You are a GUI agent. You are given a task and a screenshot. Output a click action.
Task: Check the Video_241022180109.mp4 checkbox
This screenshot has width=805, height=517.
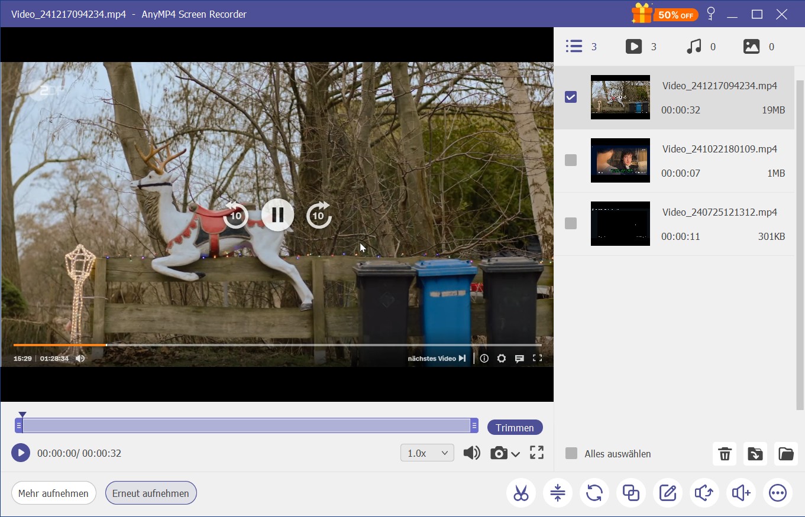571,160
